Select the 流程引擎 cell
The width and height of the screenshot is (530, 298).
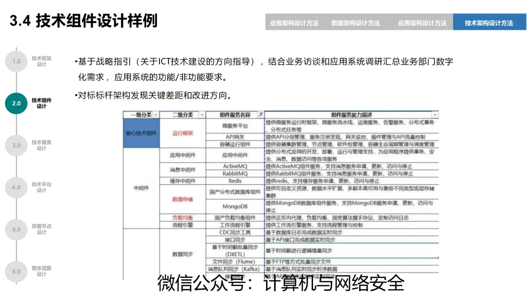[x=183, y=225]
